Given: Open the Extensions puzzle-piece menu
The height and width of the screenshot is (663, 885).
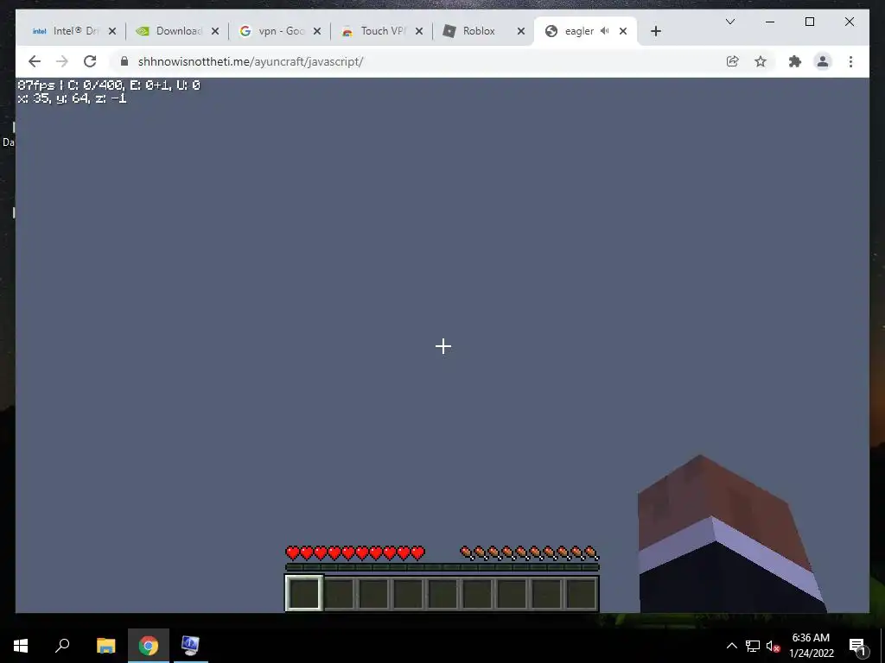Looking at the screenshot, I should pos(795,61).
